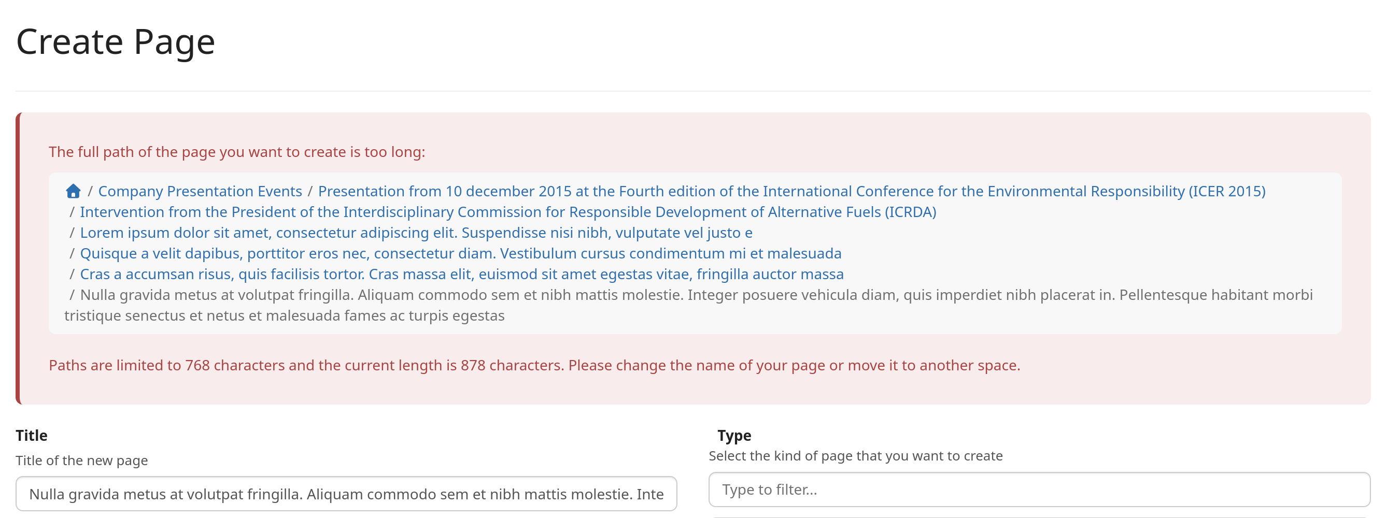This screenshot has width=1386, height=518.
Task: Click the slash right after the home icon
Action: [90, 192]
